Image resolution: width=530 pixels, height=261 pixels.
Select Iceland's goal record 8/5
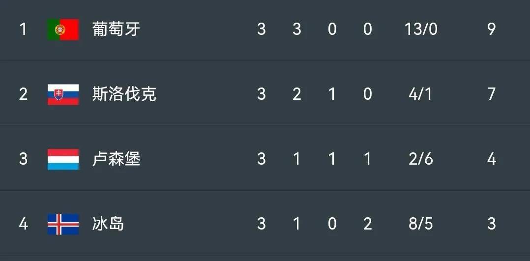(421, 224)
